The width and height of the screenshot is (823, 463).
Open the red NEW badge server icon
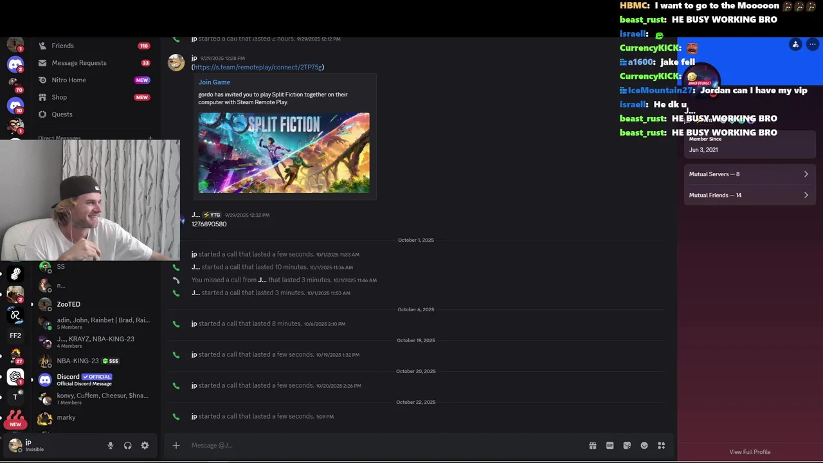pos(15,419)
